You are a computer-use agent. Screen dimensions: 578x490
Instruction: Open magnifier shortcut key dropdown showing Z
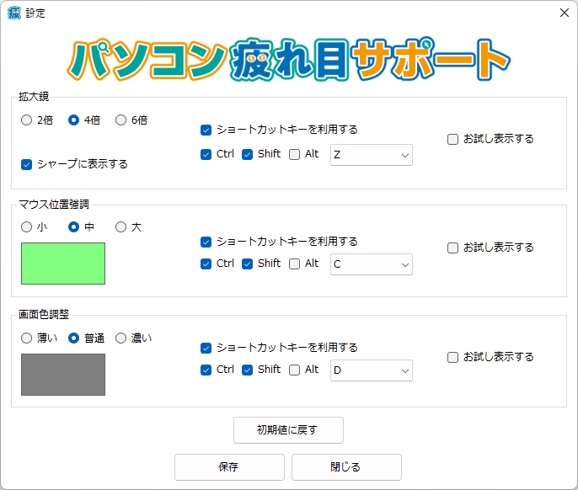(371, 155)
